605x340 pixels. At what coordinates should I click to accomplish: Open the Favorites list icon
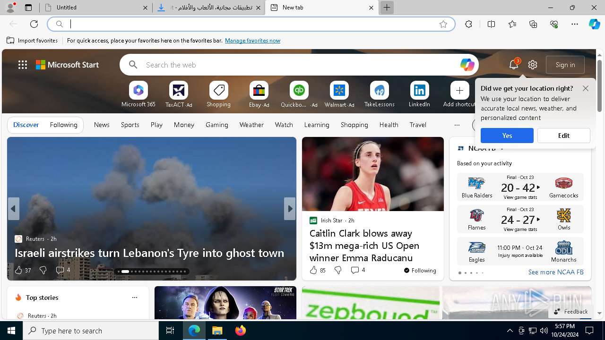(x=512, y=24)
